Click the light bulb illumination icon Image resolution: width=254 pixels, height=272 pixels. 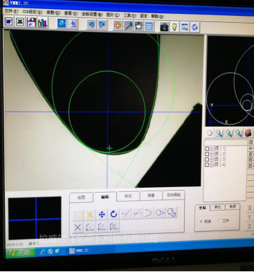[x=174, y=27]
